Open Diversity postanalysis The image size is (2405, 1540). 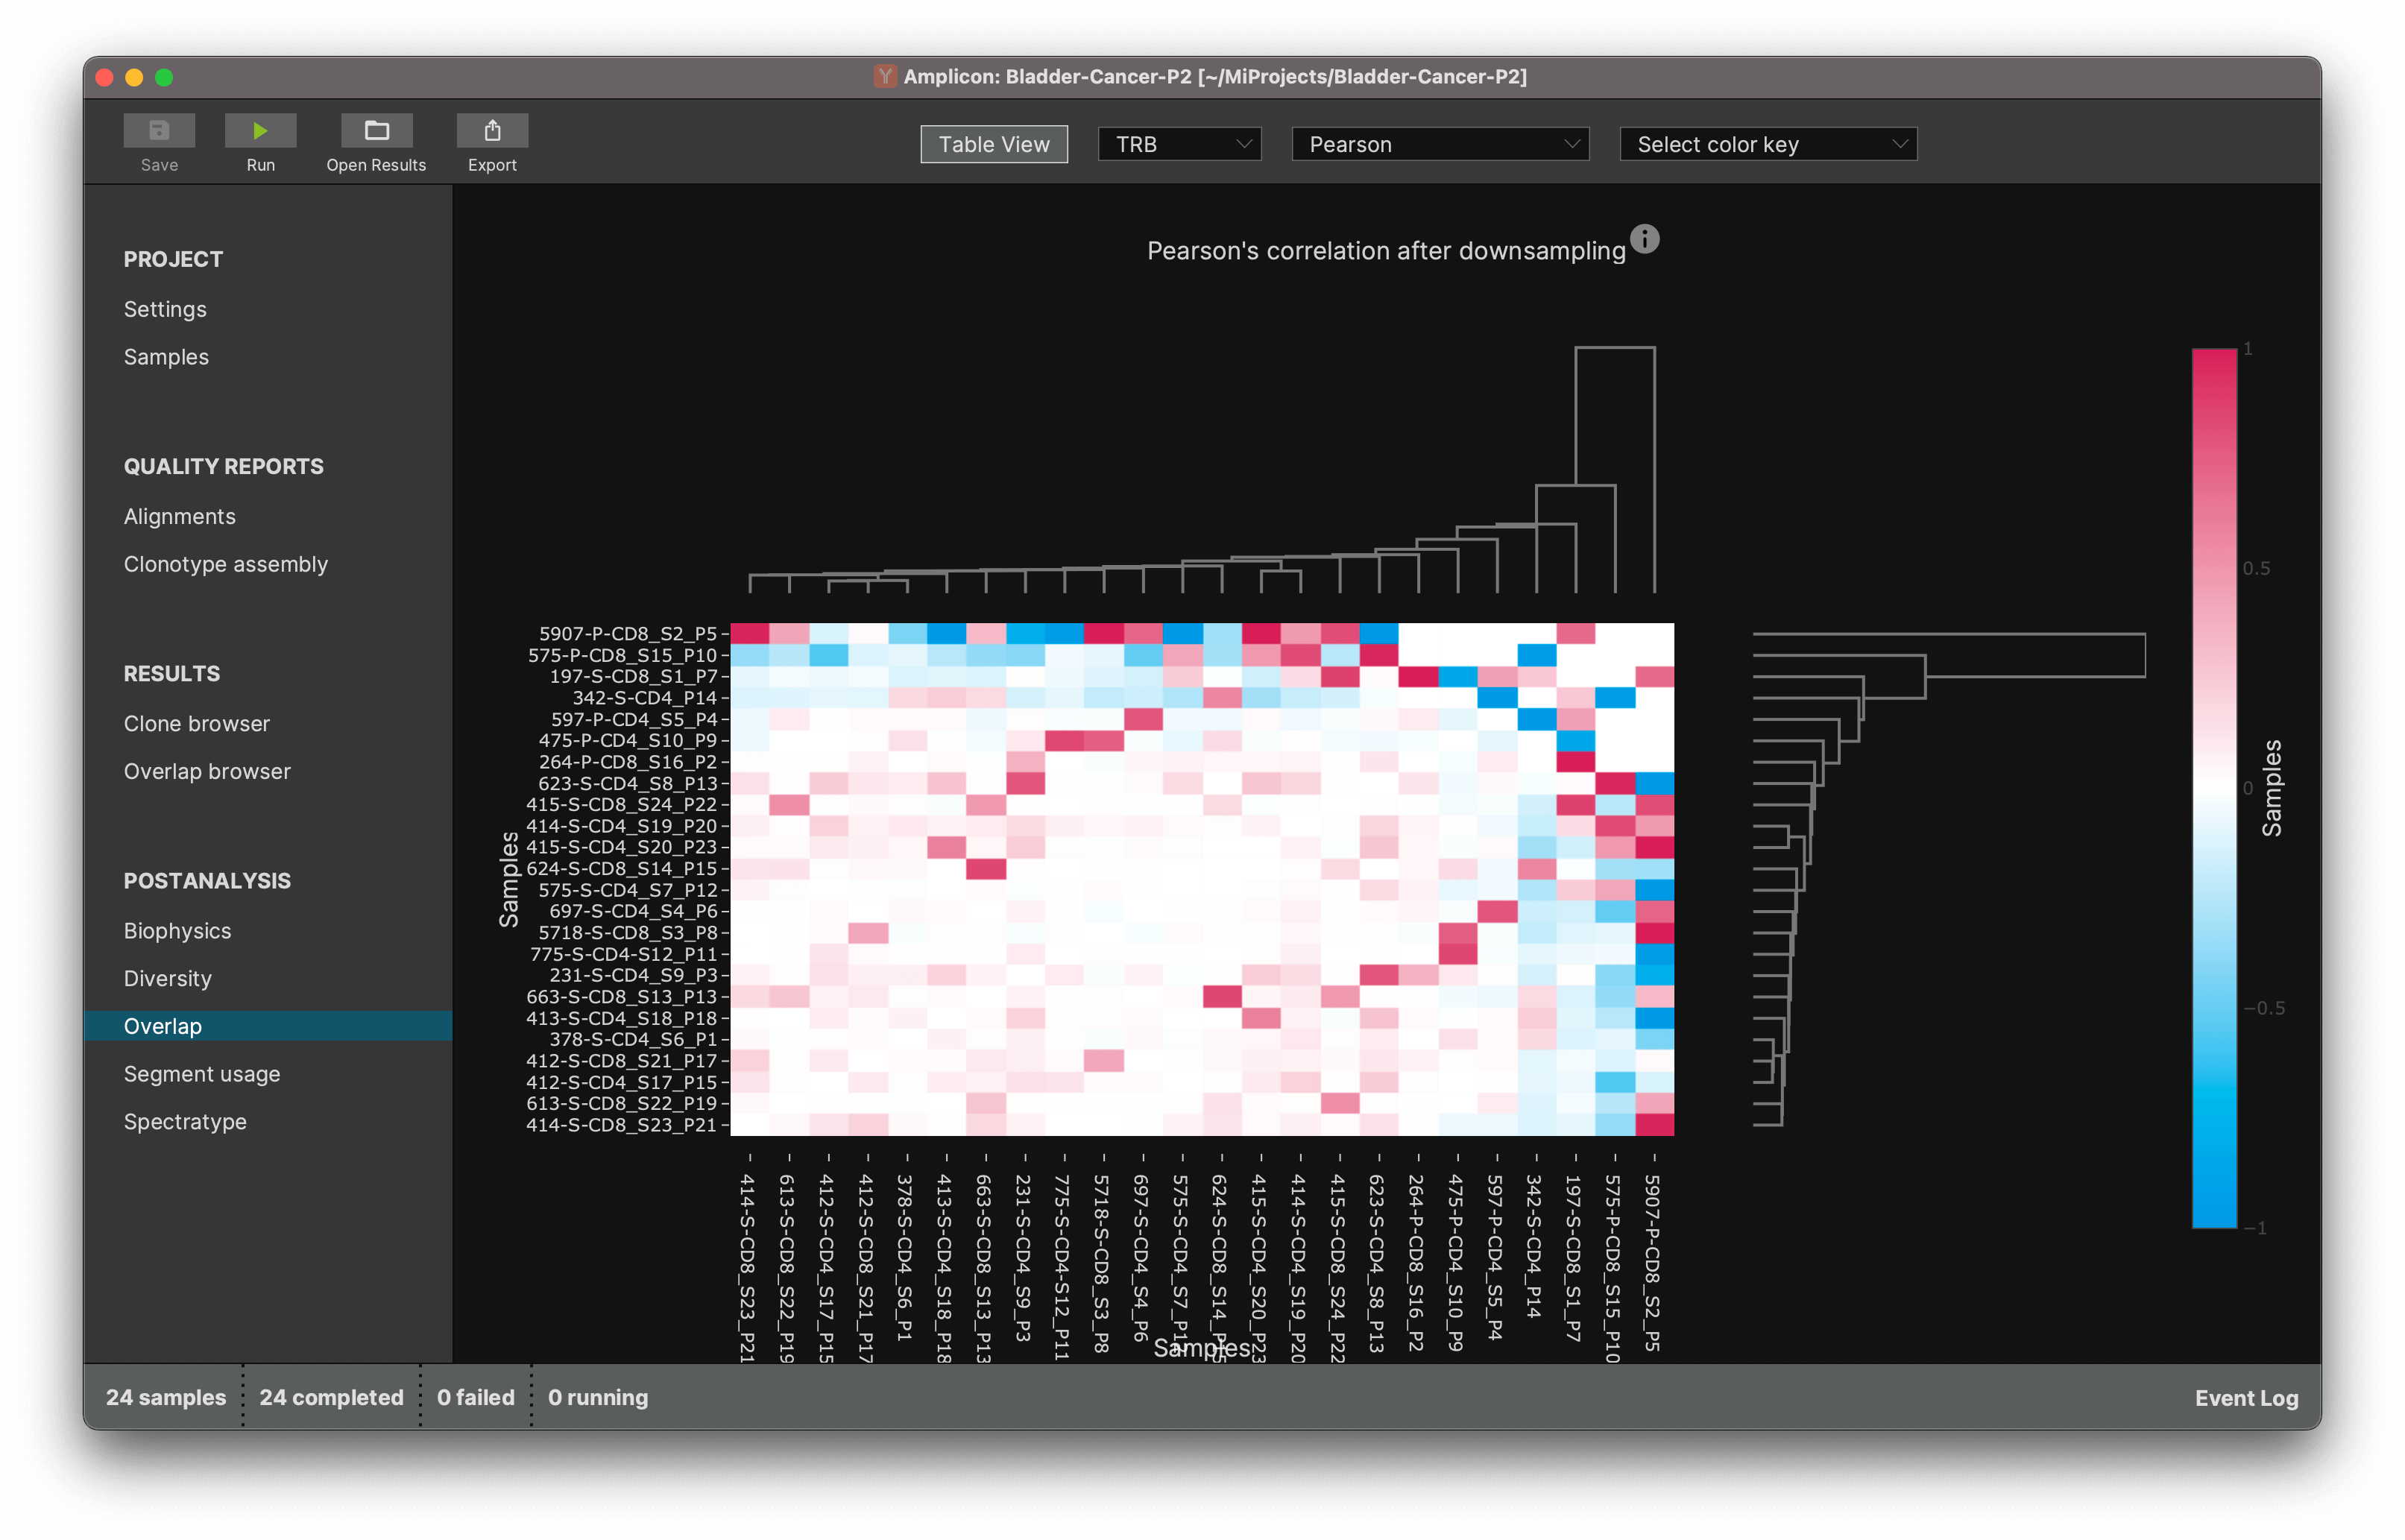coord(168,978)
